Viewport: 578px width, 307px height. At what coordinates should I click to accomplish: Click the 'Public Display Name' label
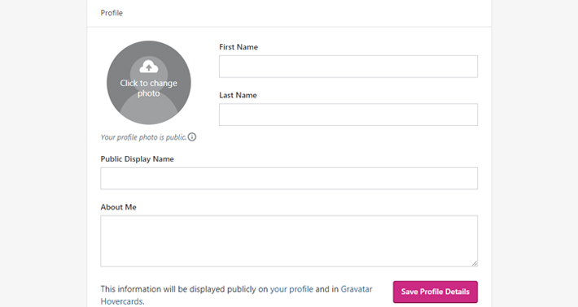pyautogui.click(x=137, y=159)
